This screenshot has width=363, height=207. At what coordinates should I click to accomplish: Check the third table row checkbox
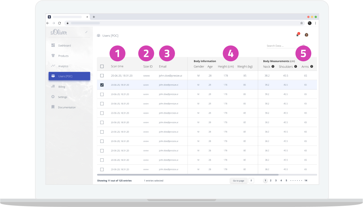coord(102,94)
